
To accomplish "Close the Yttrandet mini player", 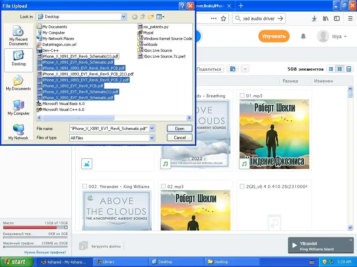I will [x=351, y=240].
